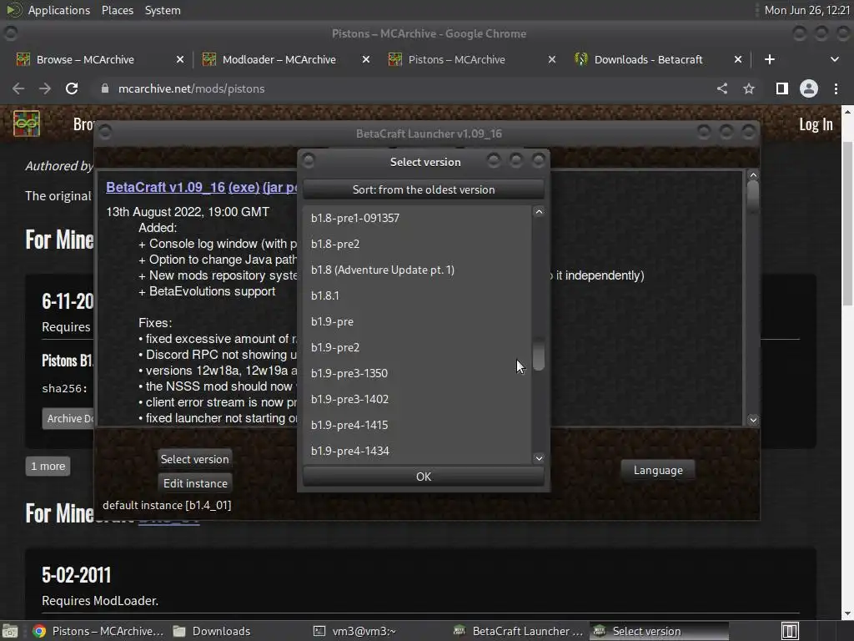Click the site lock icon in the address bar
Image resolution: width=854 pixels, height=641 pixels.
104,88
